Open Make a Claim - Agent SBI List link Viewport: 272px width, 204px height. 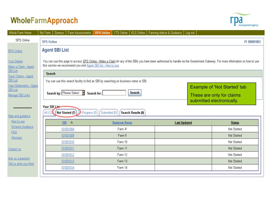click(21, 69)
